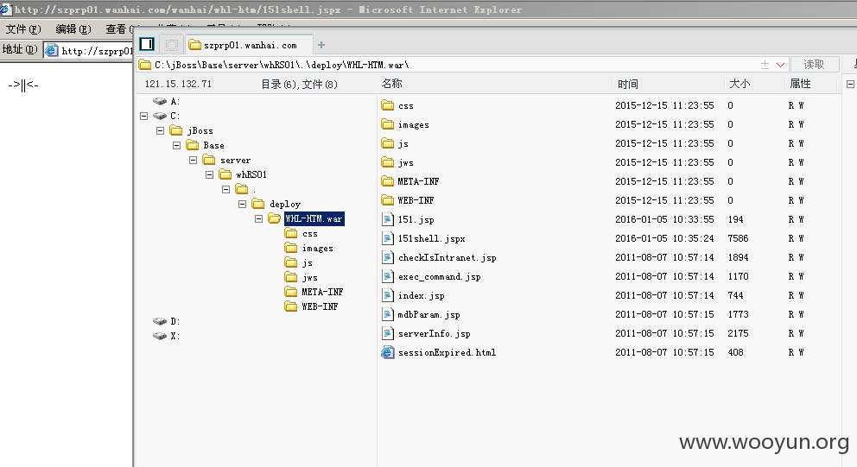Sort by 时间 column header
Image resolution: width=857 pixels, height=467 pixels.
628,84
